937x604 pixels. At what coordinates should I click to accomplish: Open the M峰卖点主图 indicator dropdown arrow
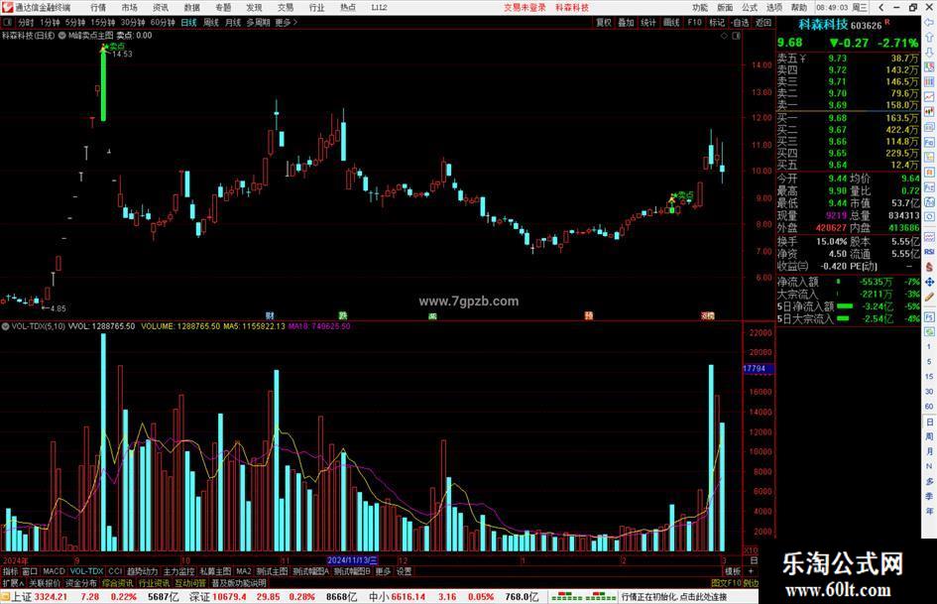62,36
